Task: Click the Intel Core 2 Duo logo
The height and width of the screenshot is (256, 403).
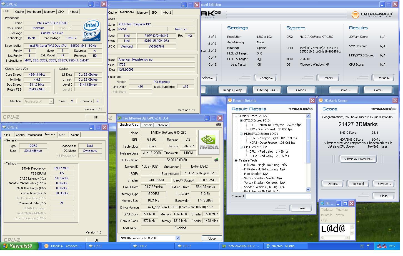Action: click(91, 30)
